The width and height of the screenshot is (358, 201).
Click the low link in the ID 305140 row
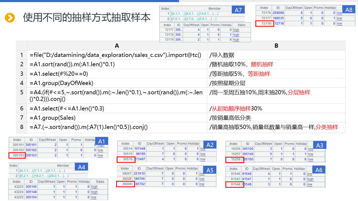pyautogui.click(x=311, y=154)
